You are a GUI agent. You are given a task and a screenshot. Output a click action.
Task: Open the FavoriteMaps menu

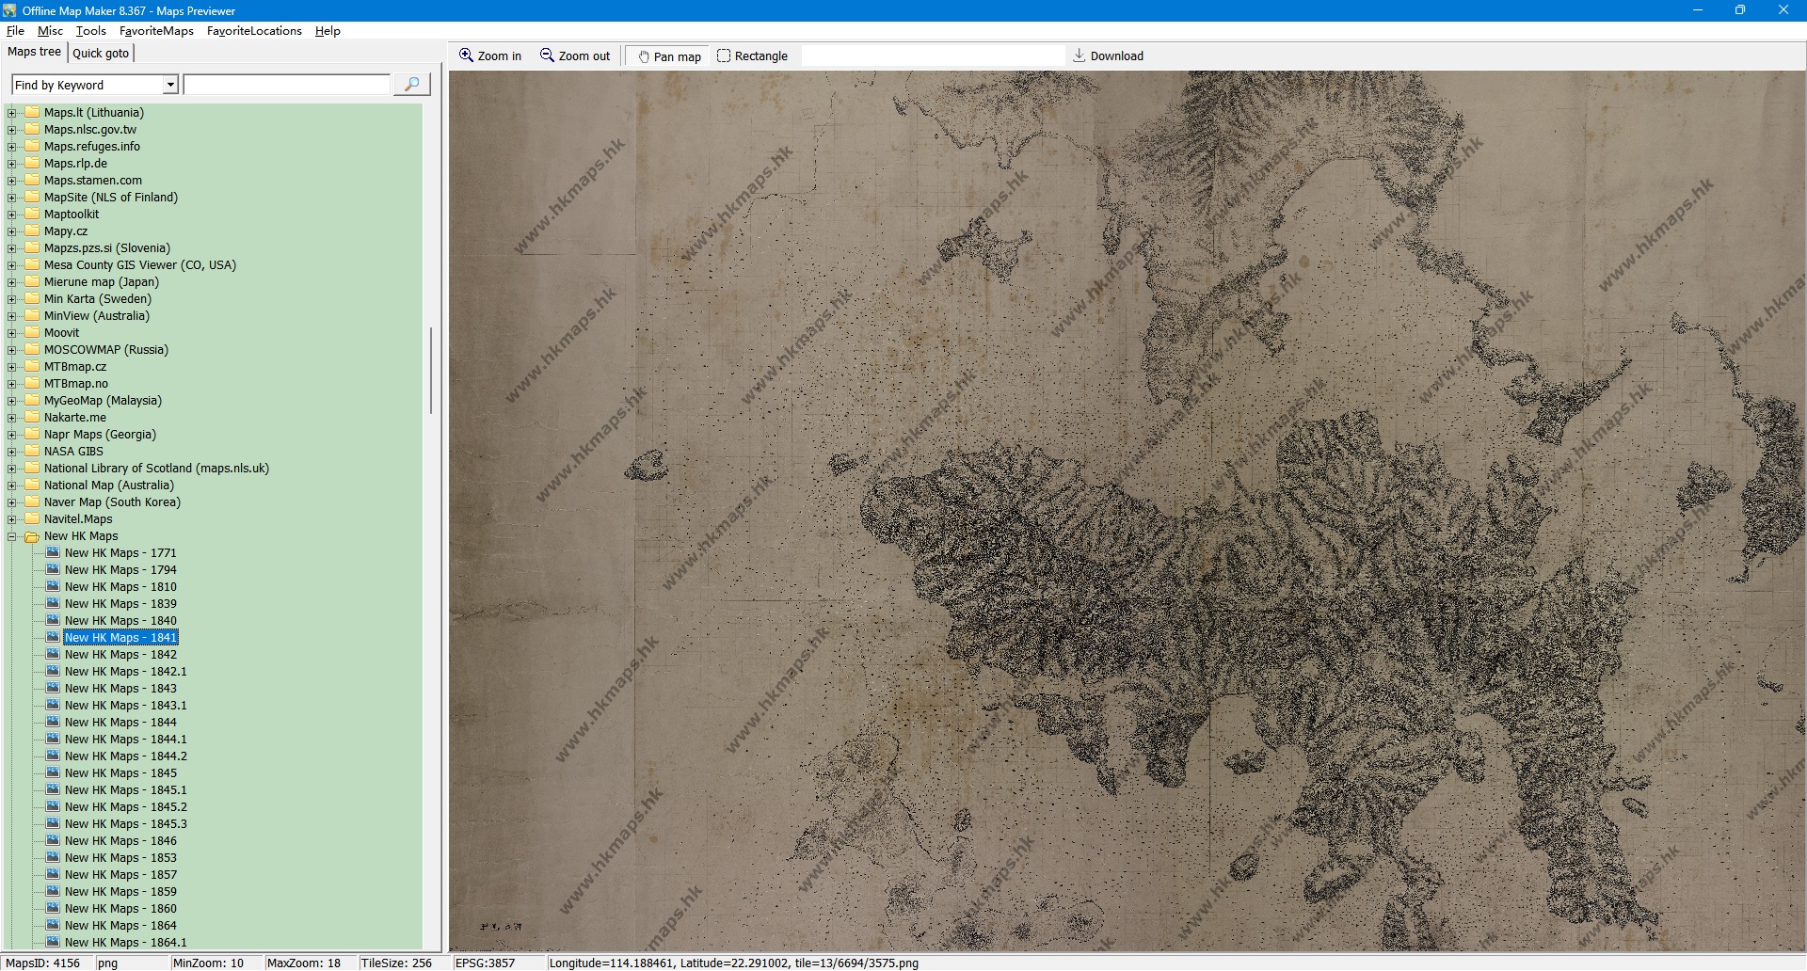point(156,31)
